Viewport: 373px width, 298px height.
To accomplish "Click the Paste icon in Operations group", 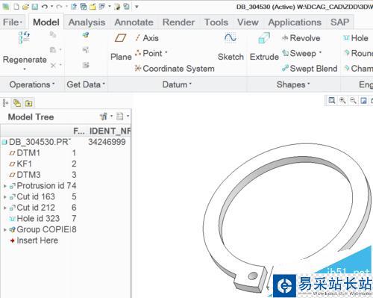I will (53, 50).
